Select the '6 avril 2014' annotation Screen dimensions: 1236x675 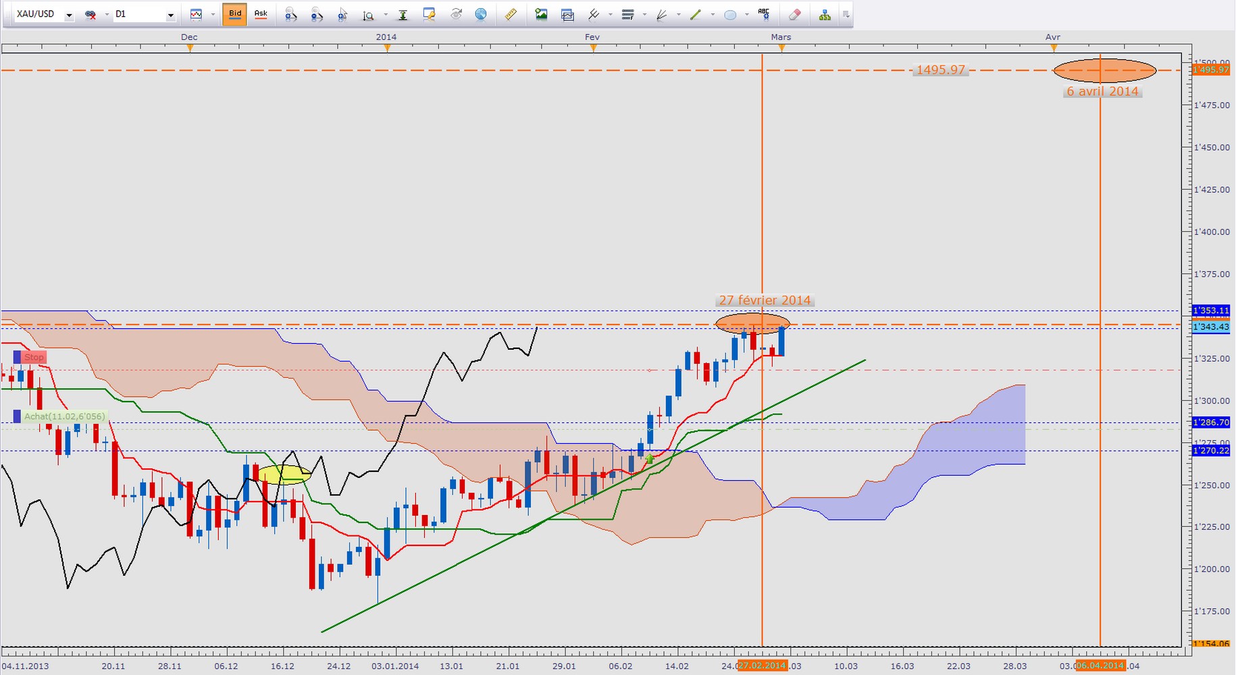pos(1102,91)
